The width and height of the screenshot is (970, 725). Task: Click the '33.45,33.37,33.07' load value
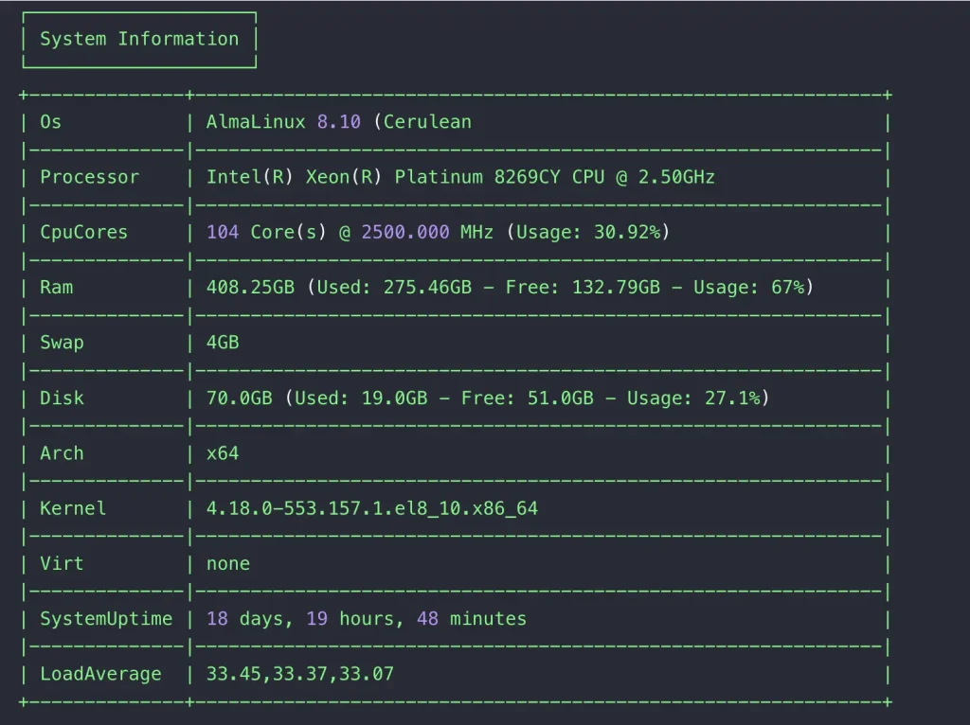[300, 674]
